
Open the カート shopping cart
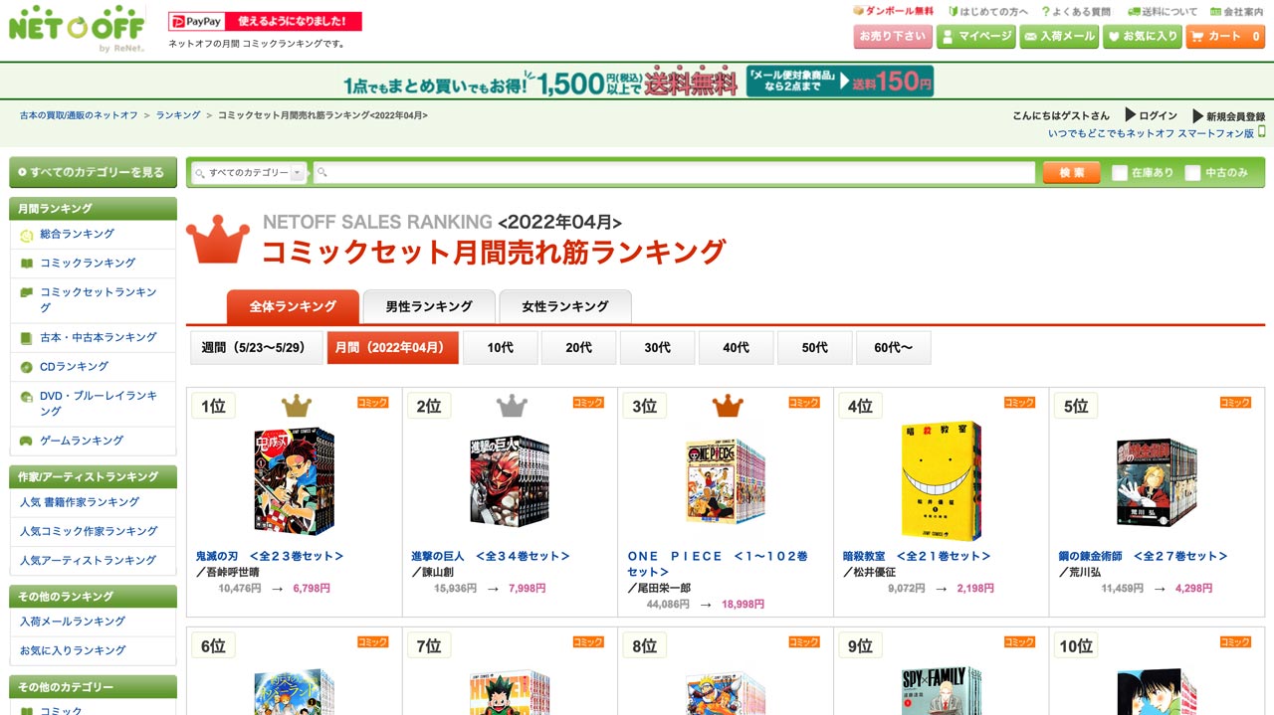(1225, 37)
